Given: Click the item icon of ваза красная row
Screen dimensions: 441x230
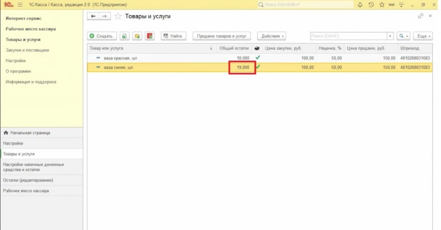Looking at the screenshot, I should tap(98, 58).
